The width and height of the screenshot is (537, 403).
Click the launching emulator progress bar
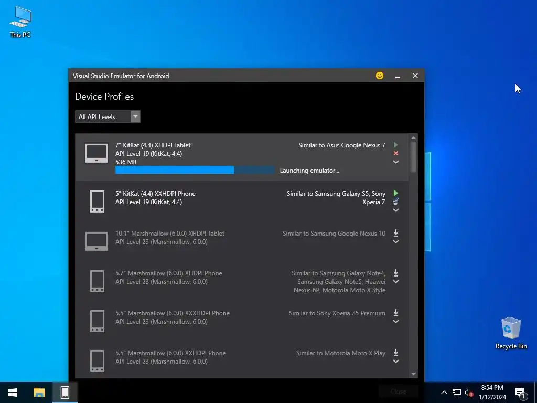[195, 170]
